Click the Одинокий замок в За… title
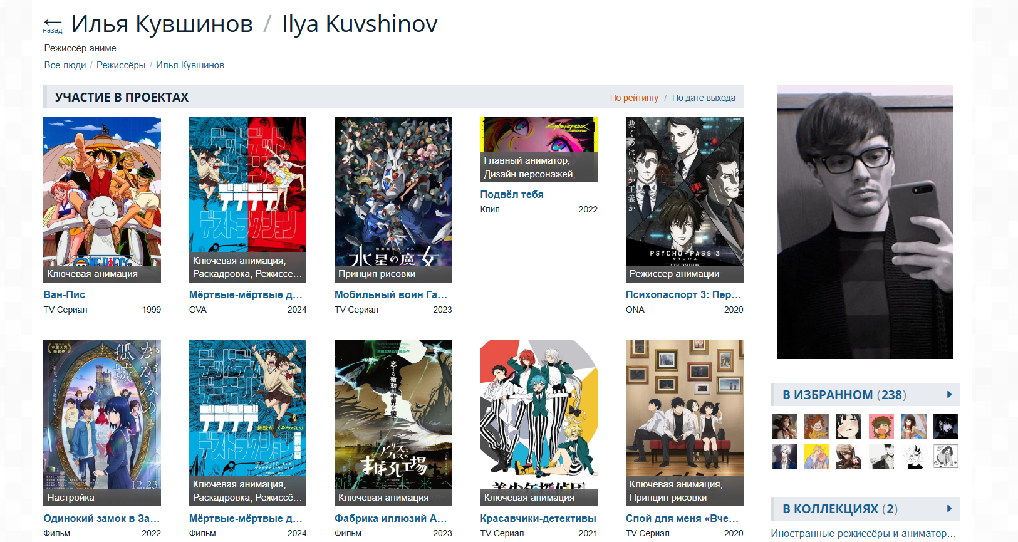Viewport: 1018px width, 542px height. 101,518
